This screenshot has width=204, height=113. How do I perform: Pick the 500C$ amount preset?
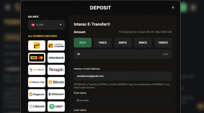[143, 43]
